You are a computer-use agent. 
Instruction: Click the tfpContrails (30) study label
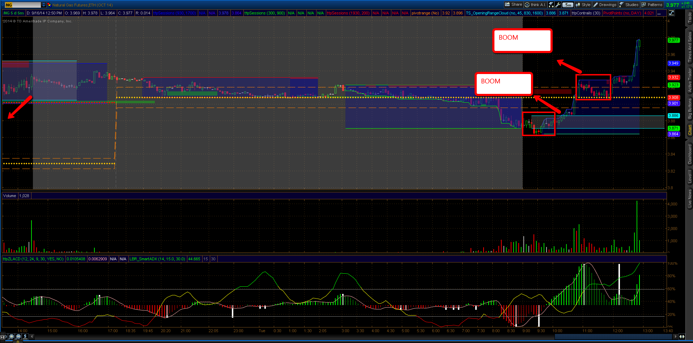coord(586,13)
